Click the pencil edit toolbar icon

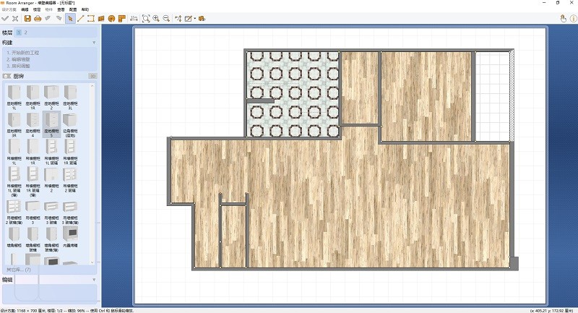coord(189,19)
